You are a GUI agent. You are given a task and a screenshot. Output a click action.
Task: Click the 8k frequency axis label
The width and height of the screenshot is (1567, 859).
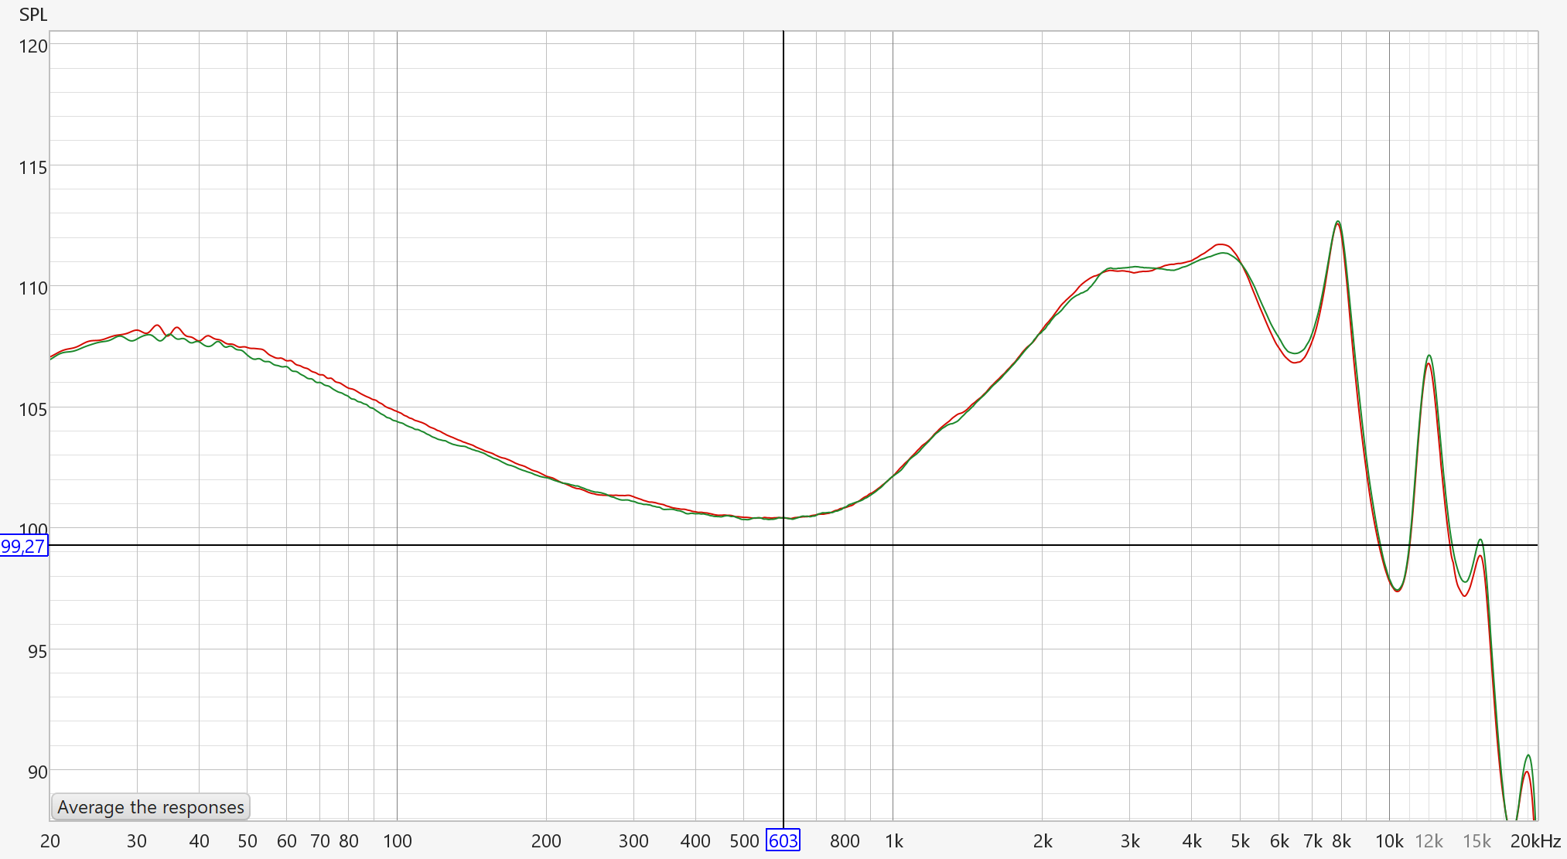pos(1342,841)
